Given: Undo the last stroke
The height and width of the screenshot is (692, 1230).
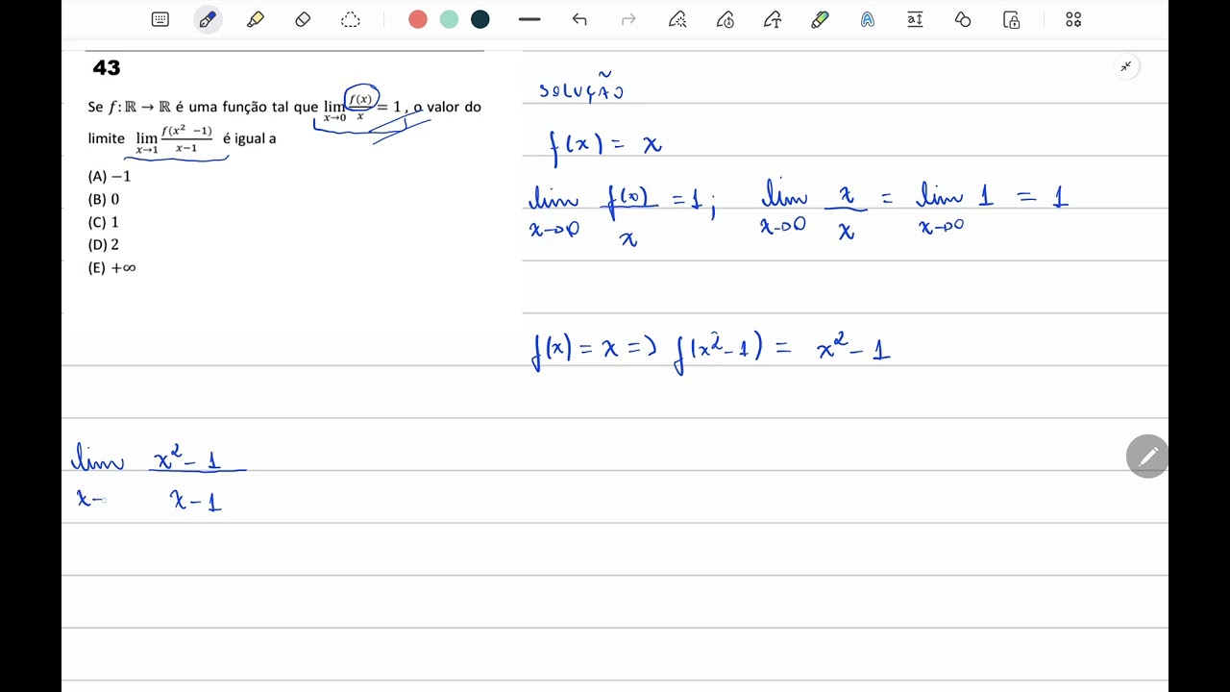Looking at the screenshot, I should click(579, 19).
